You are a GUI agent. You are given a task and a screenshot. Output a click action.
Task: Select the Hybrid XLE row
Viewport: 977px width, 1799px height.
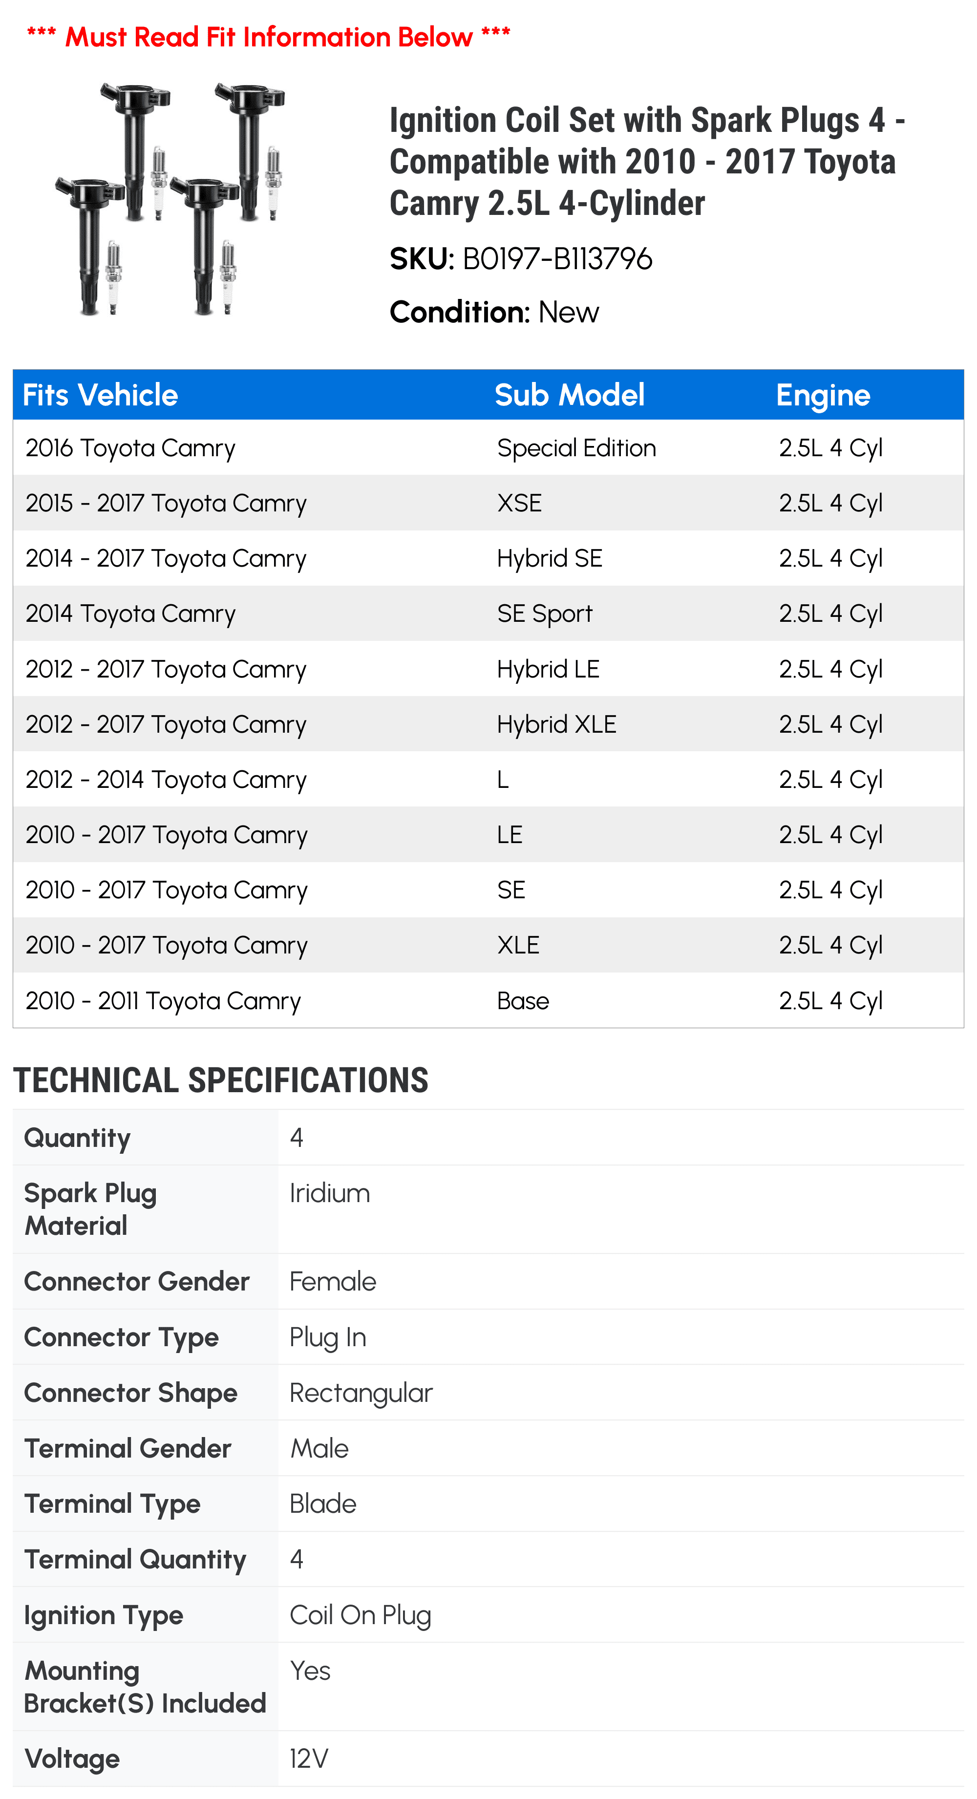(488, 724)
